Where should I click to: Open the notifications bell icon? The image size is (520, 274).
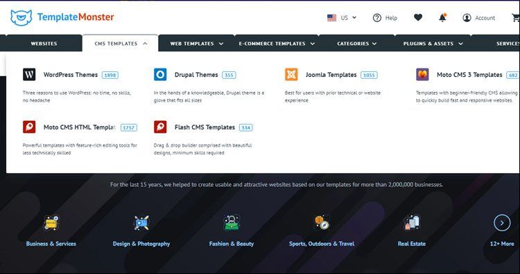(442, 18)
